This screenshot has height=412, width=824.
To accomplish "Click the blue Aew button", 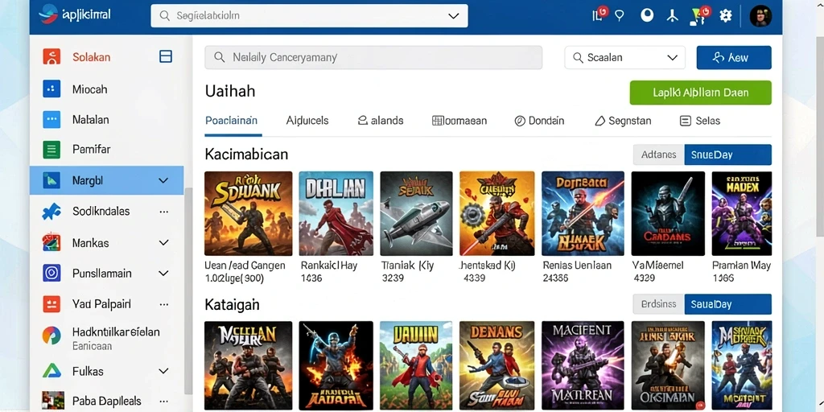I will point(734,57).
